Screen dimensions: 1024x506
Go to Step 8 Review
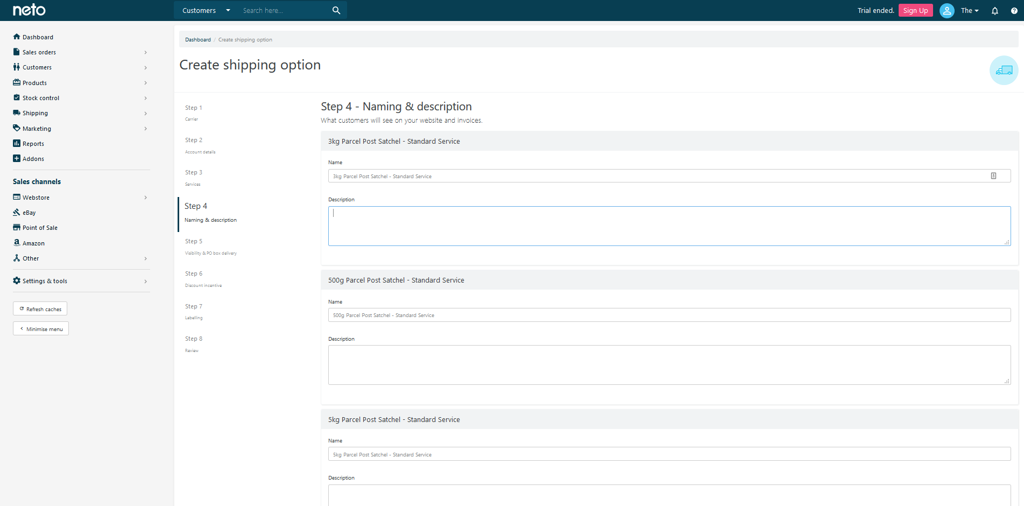click(194, 344)
